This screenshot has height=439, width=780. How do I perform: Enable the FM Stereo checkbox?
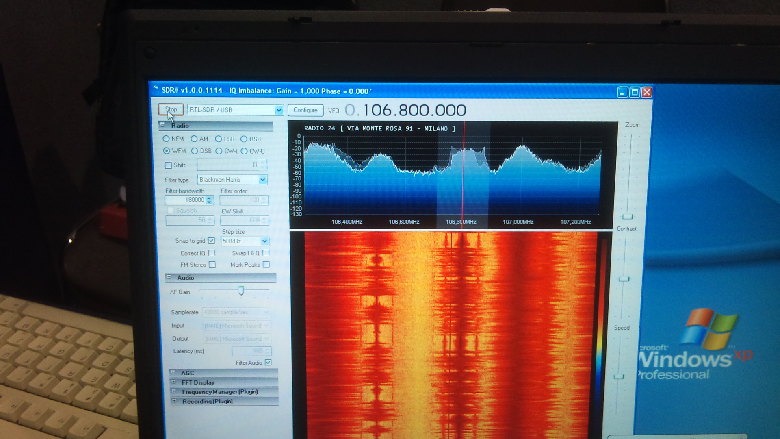tap(212, 265)
